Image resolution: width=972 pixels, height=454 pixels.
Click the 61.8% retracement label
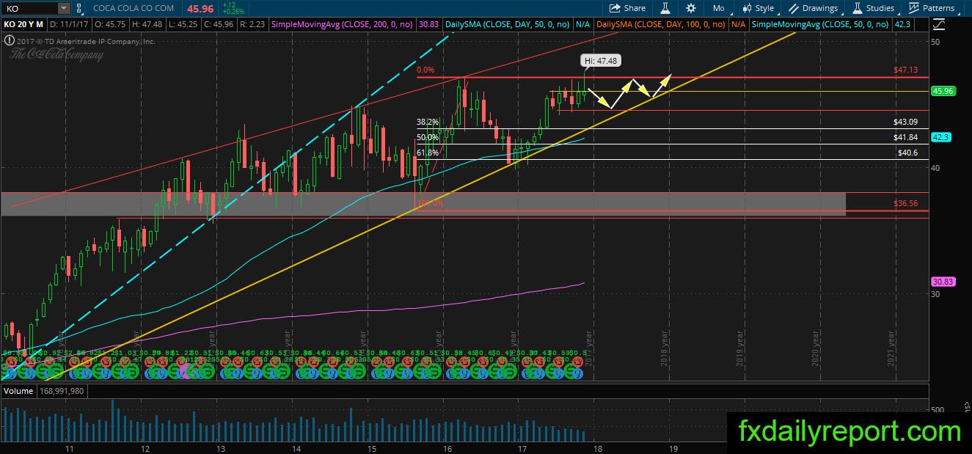(428, 153)
